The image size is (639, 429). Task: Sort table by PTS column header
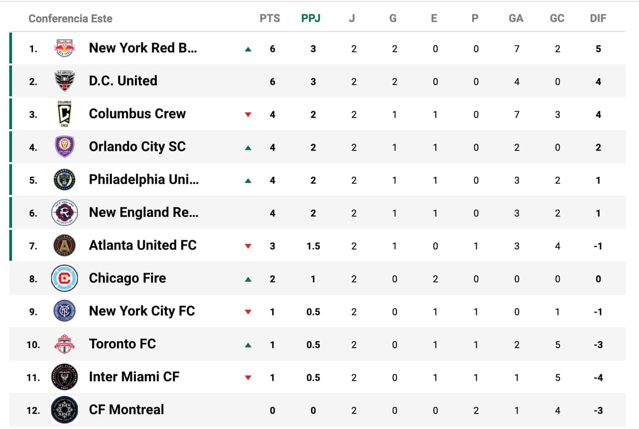(x=270, y=18)
